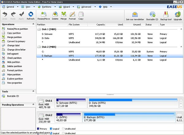
Task: Select the 10,34 MB unallocated row
Action: click(110, 42)
